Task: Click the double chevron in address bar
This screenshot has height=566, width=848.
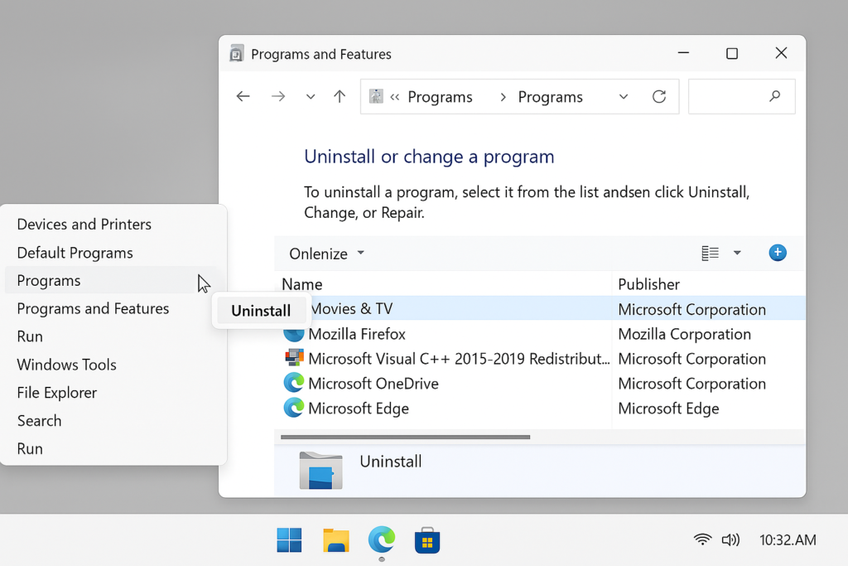Action: pos(395,97)
